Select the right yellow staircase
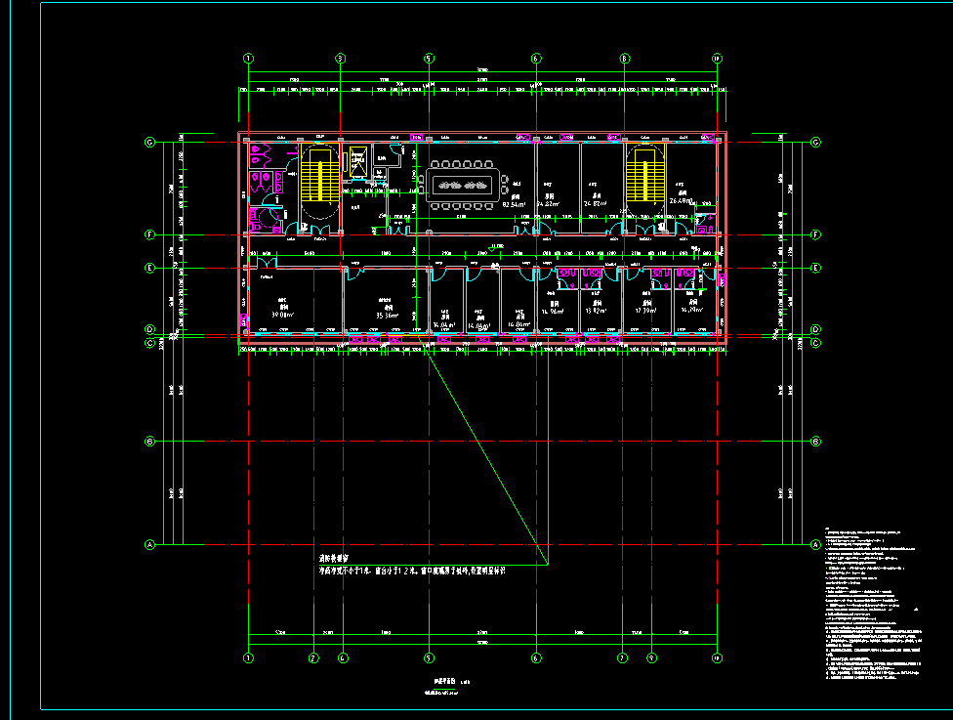 coord(644,179)
